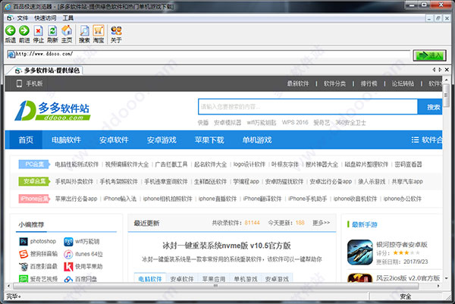The height and width of the screenshot is (304, 455).
Task: Click the 百度网盘 icon
Action: (68, 279)
